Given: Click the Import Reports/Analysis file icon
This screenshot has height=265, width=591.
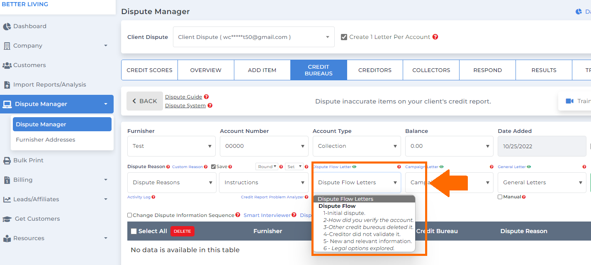Looking at the screenshot, I should 7,85.
